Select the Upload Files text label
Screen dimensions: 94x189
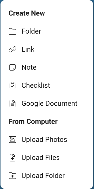click(x=41, y=158)
